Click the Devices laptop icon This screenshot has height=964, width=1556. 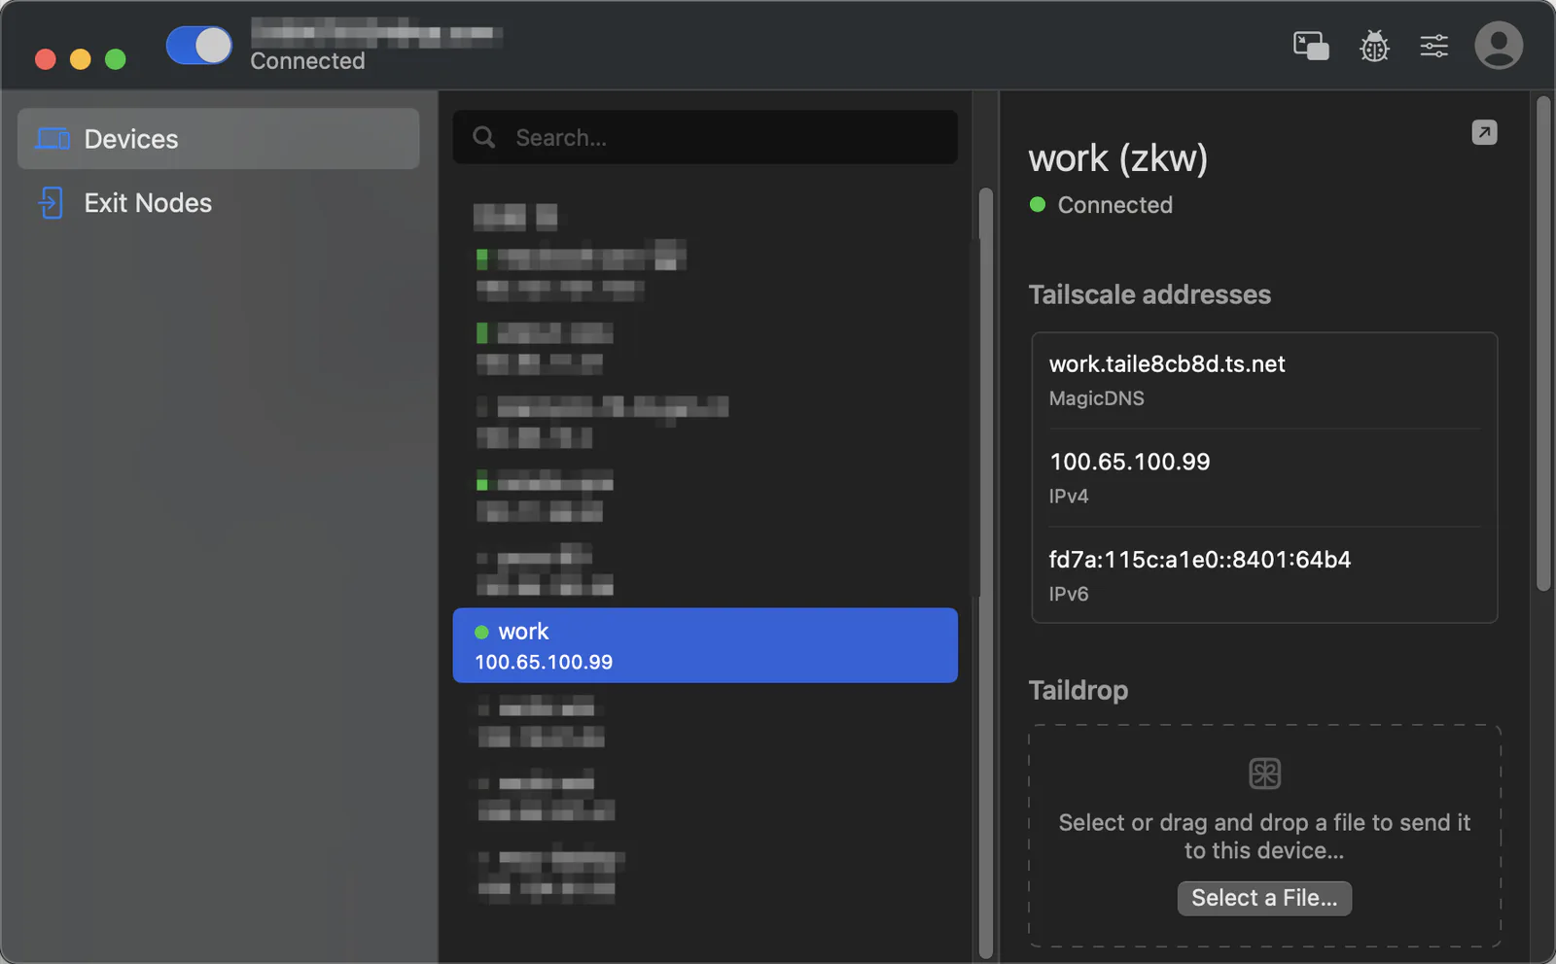[53, 139]
